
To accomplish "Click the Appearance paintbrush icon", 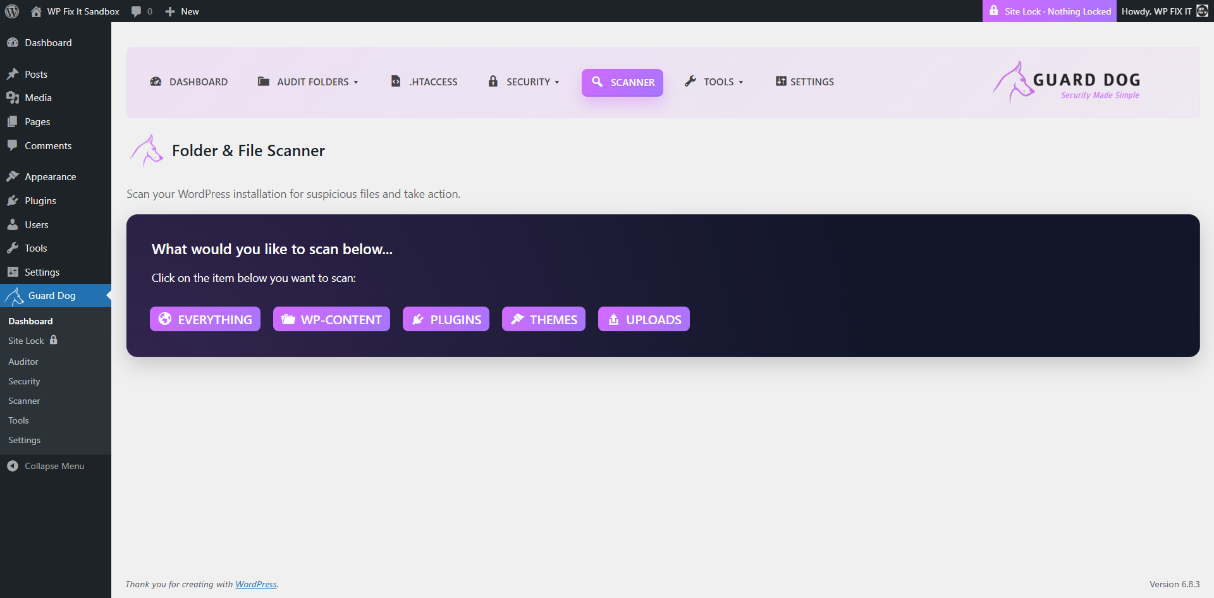I will (x=13, y=176).
